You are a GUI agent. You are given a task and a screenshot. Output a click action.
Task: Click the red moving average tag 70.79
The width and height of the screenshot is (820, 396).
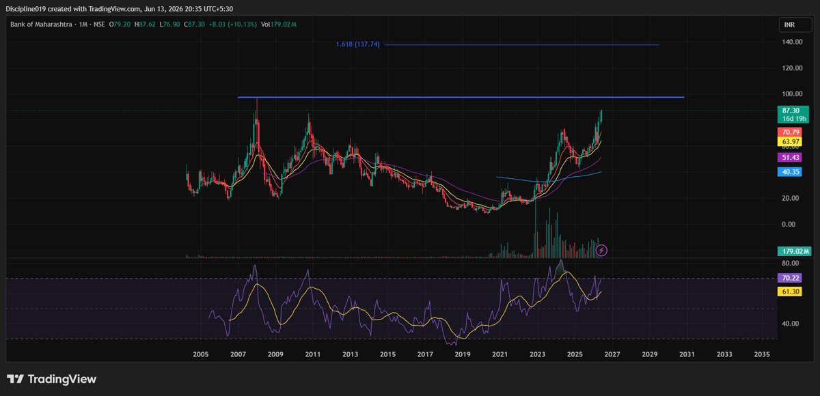tap(791, 132)
